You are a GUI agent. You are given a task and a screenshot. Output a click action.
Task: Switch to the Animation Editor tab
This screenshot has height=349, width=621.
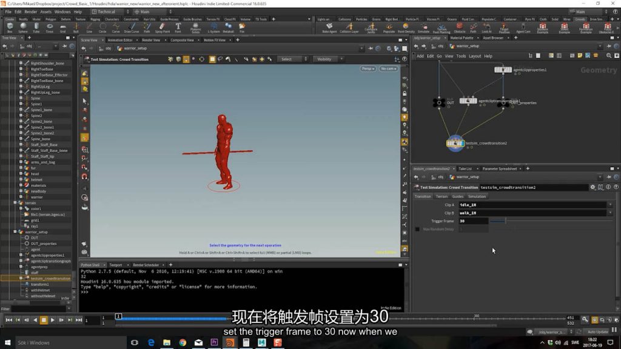coord(119,40)
